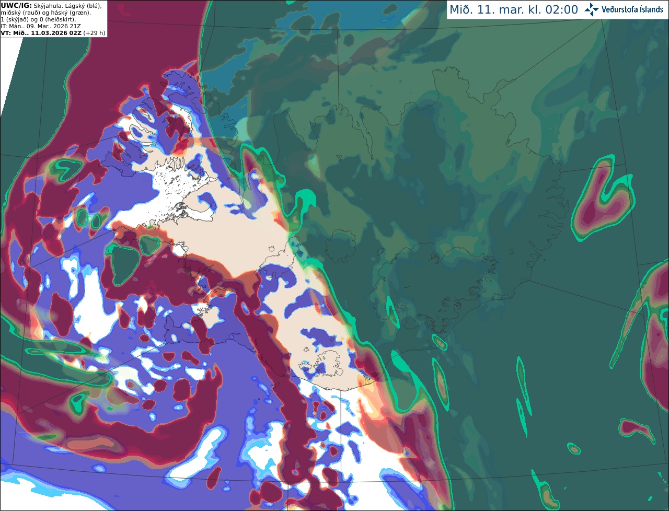Click the 'miðský (rauð) og háský (græn).' line
Image resolution: width=669 pixels, height=511 pixels.
[45, 13]
